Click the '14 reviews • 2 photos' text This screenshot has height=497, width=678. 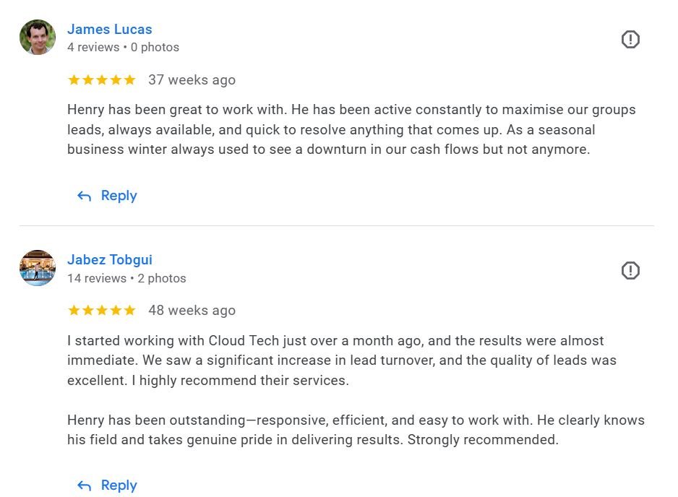click(126, 278)
